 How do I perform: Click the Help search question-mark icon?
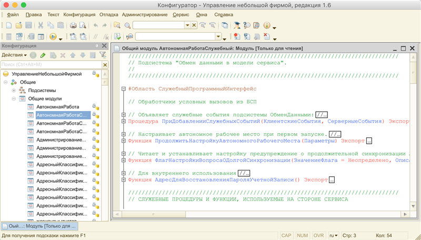[246, 25]
